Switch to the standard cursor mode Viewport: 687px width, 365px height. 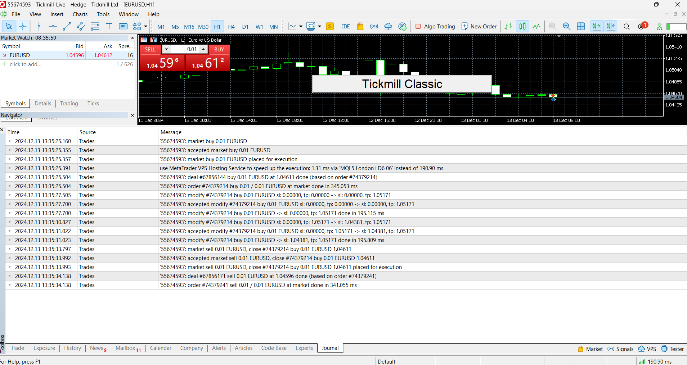9,26
